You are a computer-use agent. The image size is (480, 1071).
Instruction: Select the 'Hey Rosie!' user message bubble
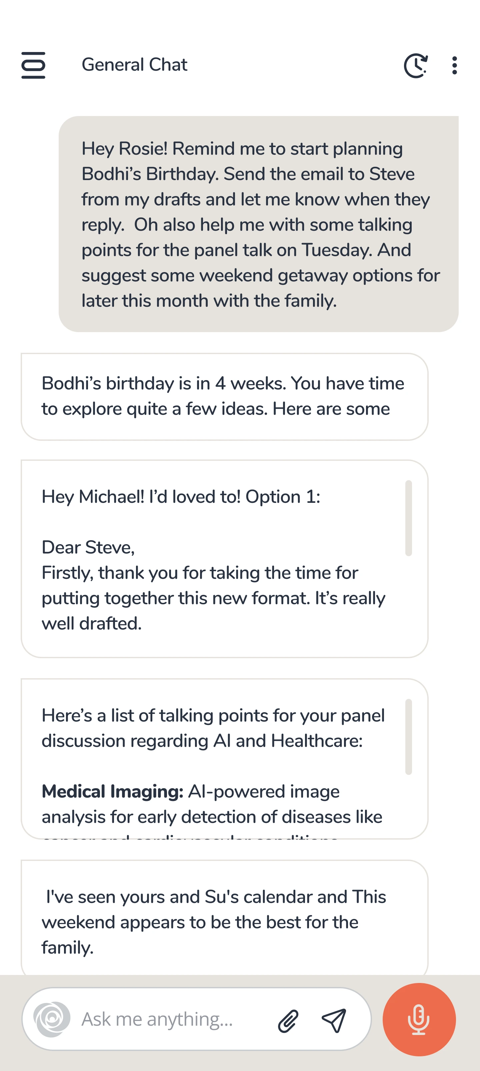(258, 224)
